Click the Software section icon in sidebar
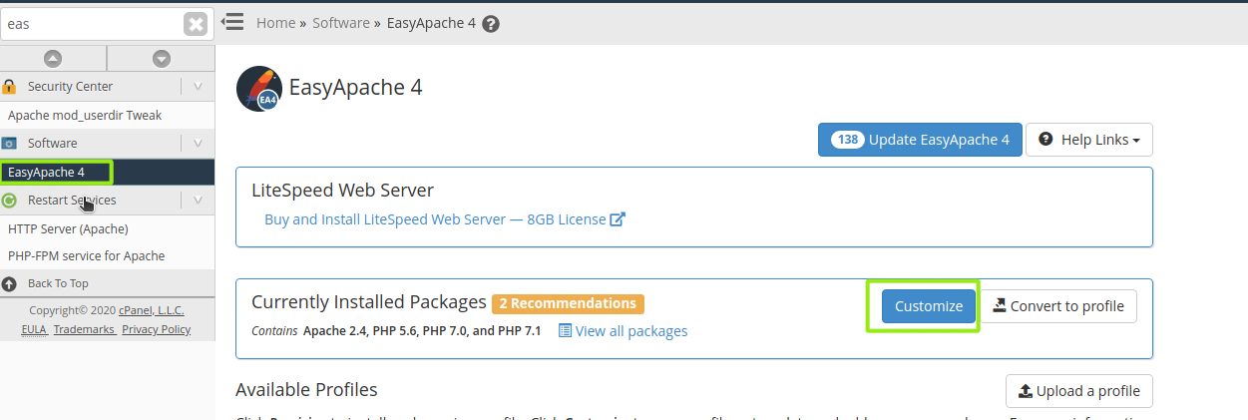 coord(9,144)
